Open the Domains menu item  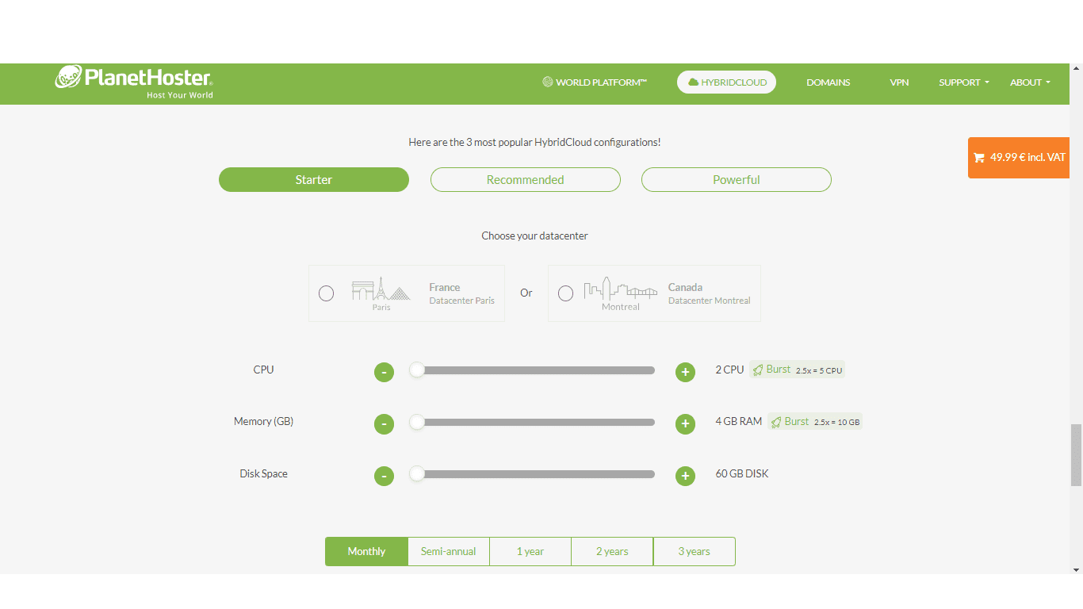click(829, 82)
